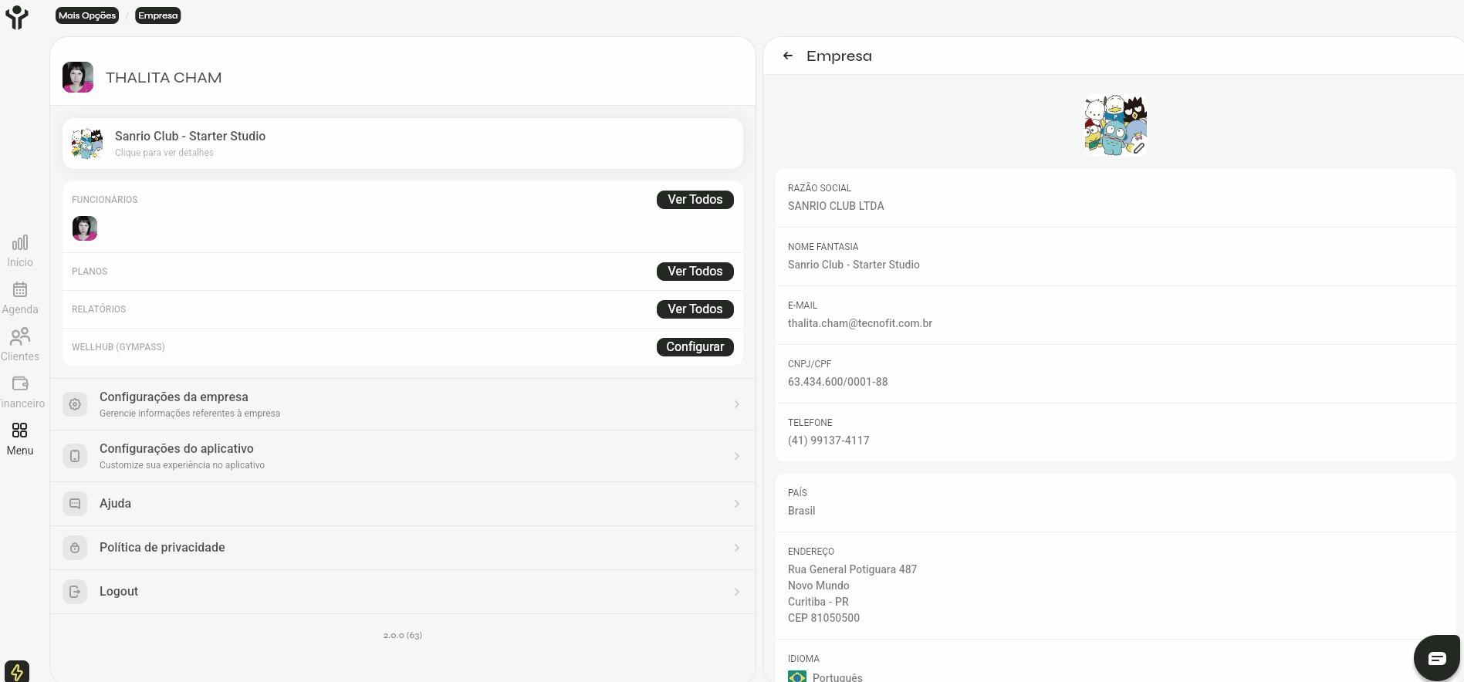View all Relatórios

click(695, 309)
